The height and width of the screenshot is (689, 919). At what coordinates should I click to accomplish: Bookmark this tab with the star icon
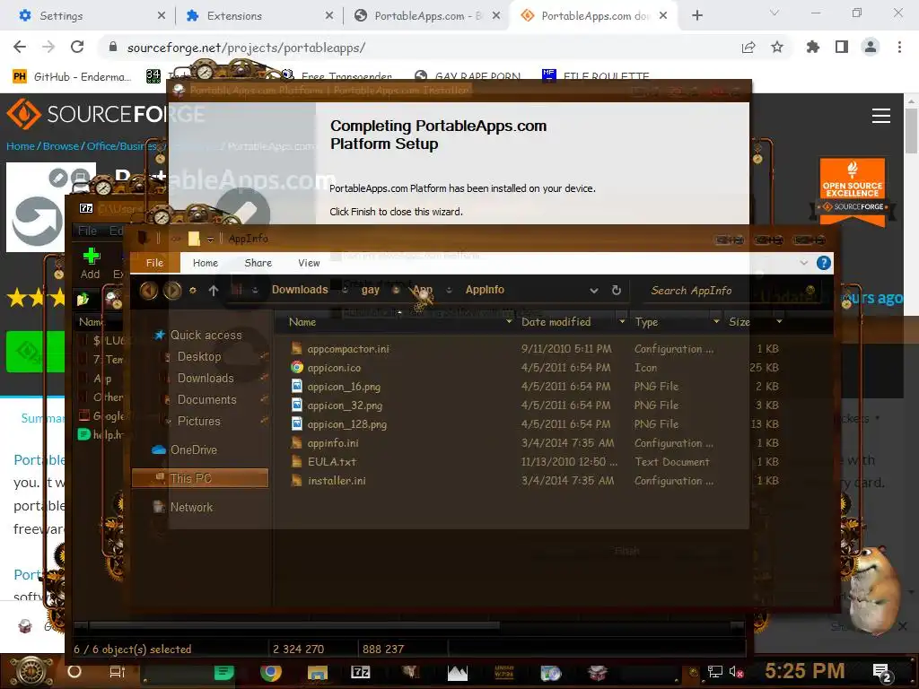[777, 47]
